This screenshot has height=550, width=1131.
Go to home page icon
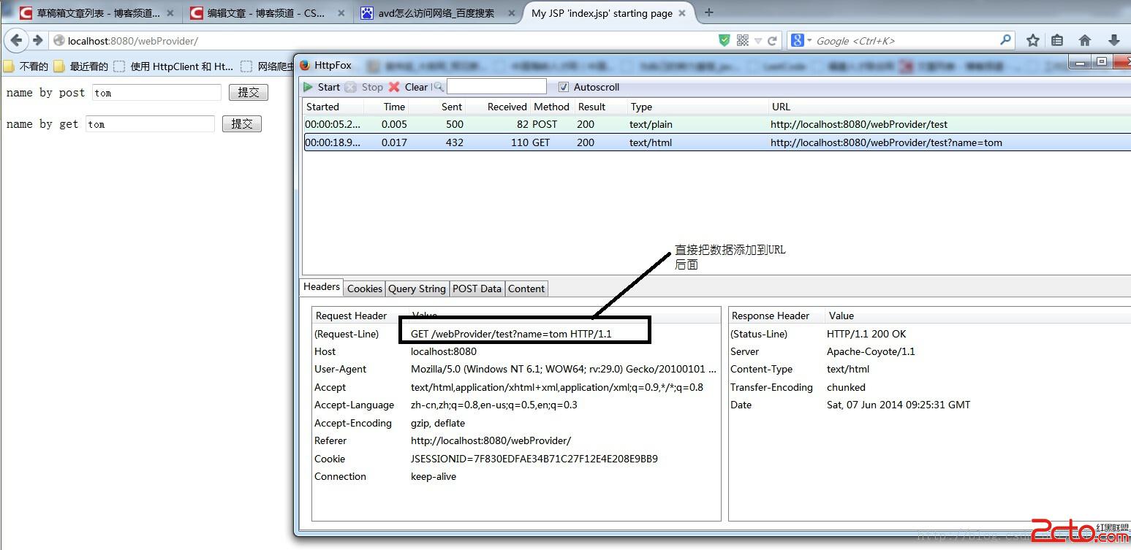click(x=1085, y=41)
